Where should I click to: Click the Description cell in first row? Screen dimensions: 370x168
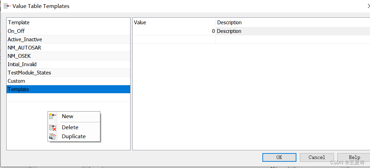293,31
